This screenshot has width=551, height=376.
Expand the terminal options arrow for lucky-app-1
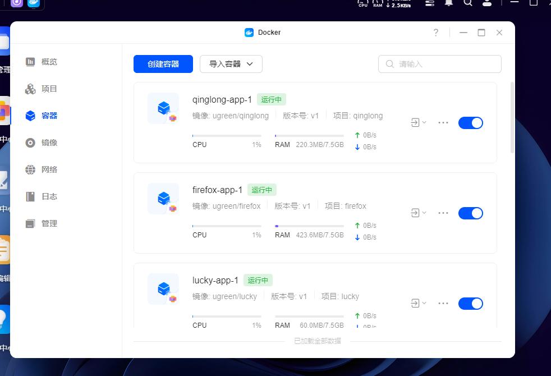[x=424, y=303]
